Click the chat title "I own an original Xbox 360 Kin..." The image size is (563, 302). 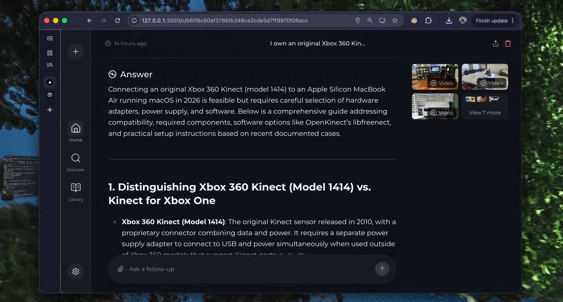(318, 43)
